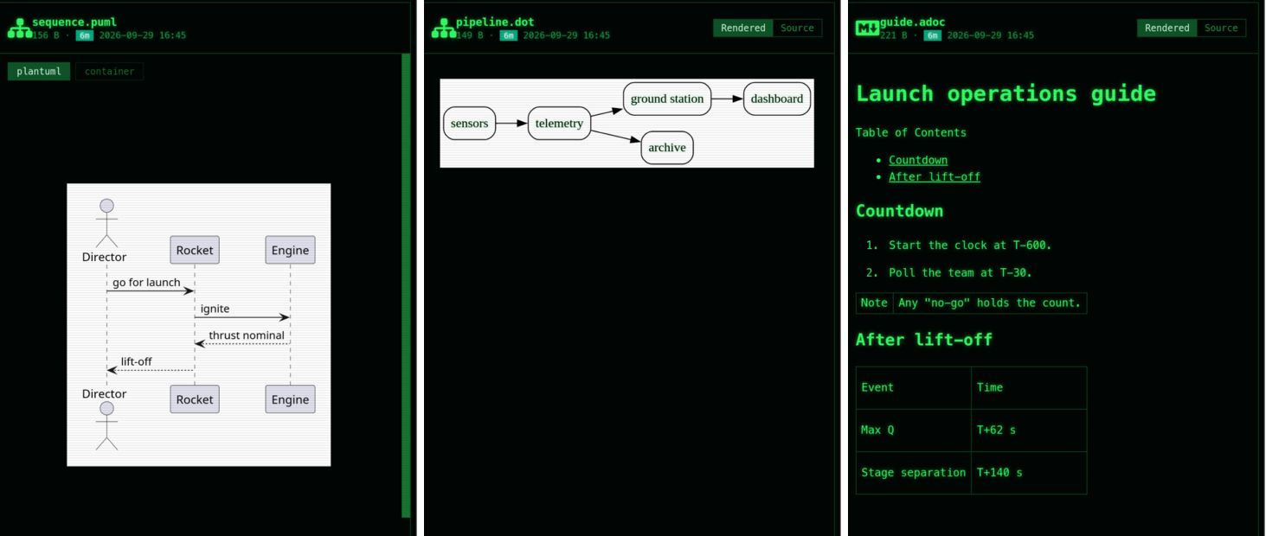Click the sensors node in pipeline graph
The image size is (1272, 536).
[470, 124]
